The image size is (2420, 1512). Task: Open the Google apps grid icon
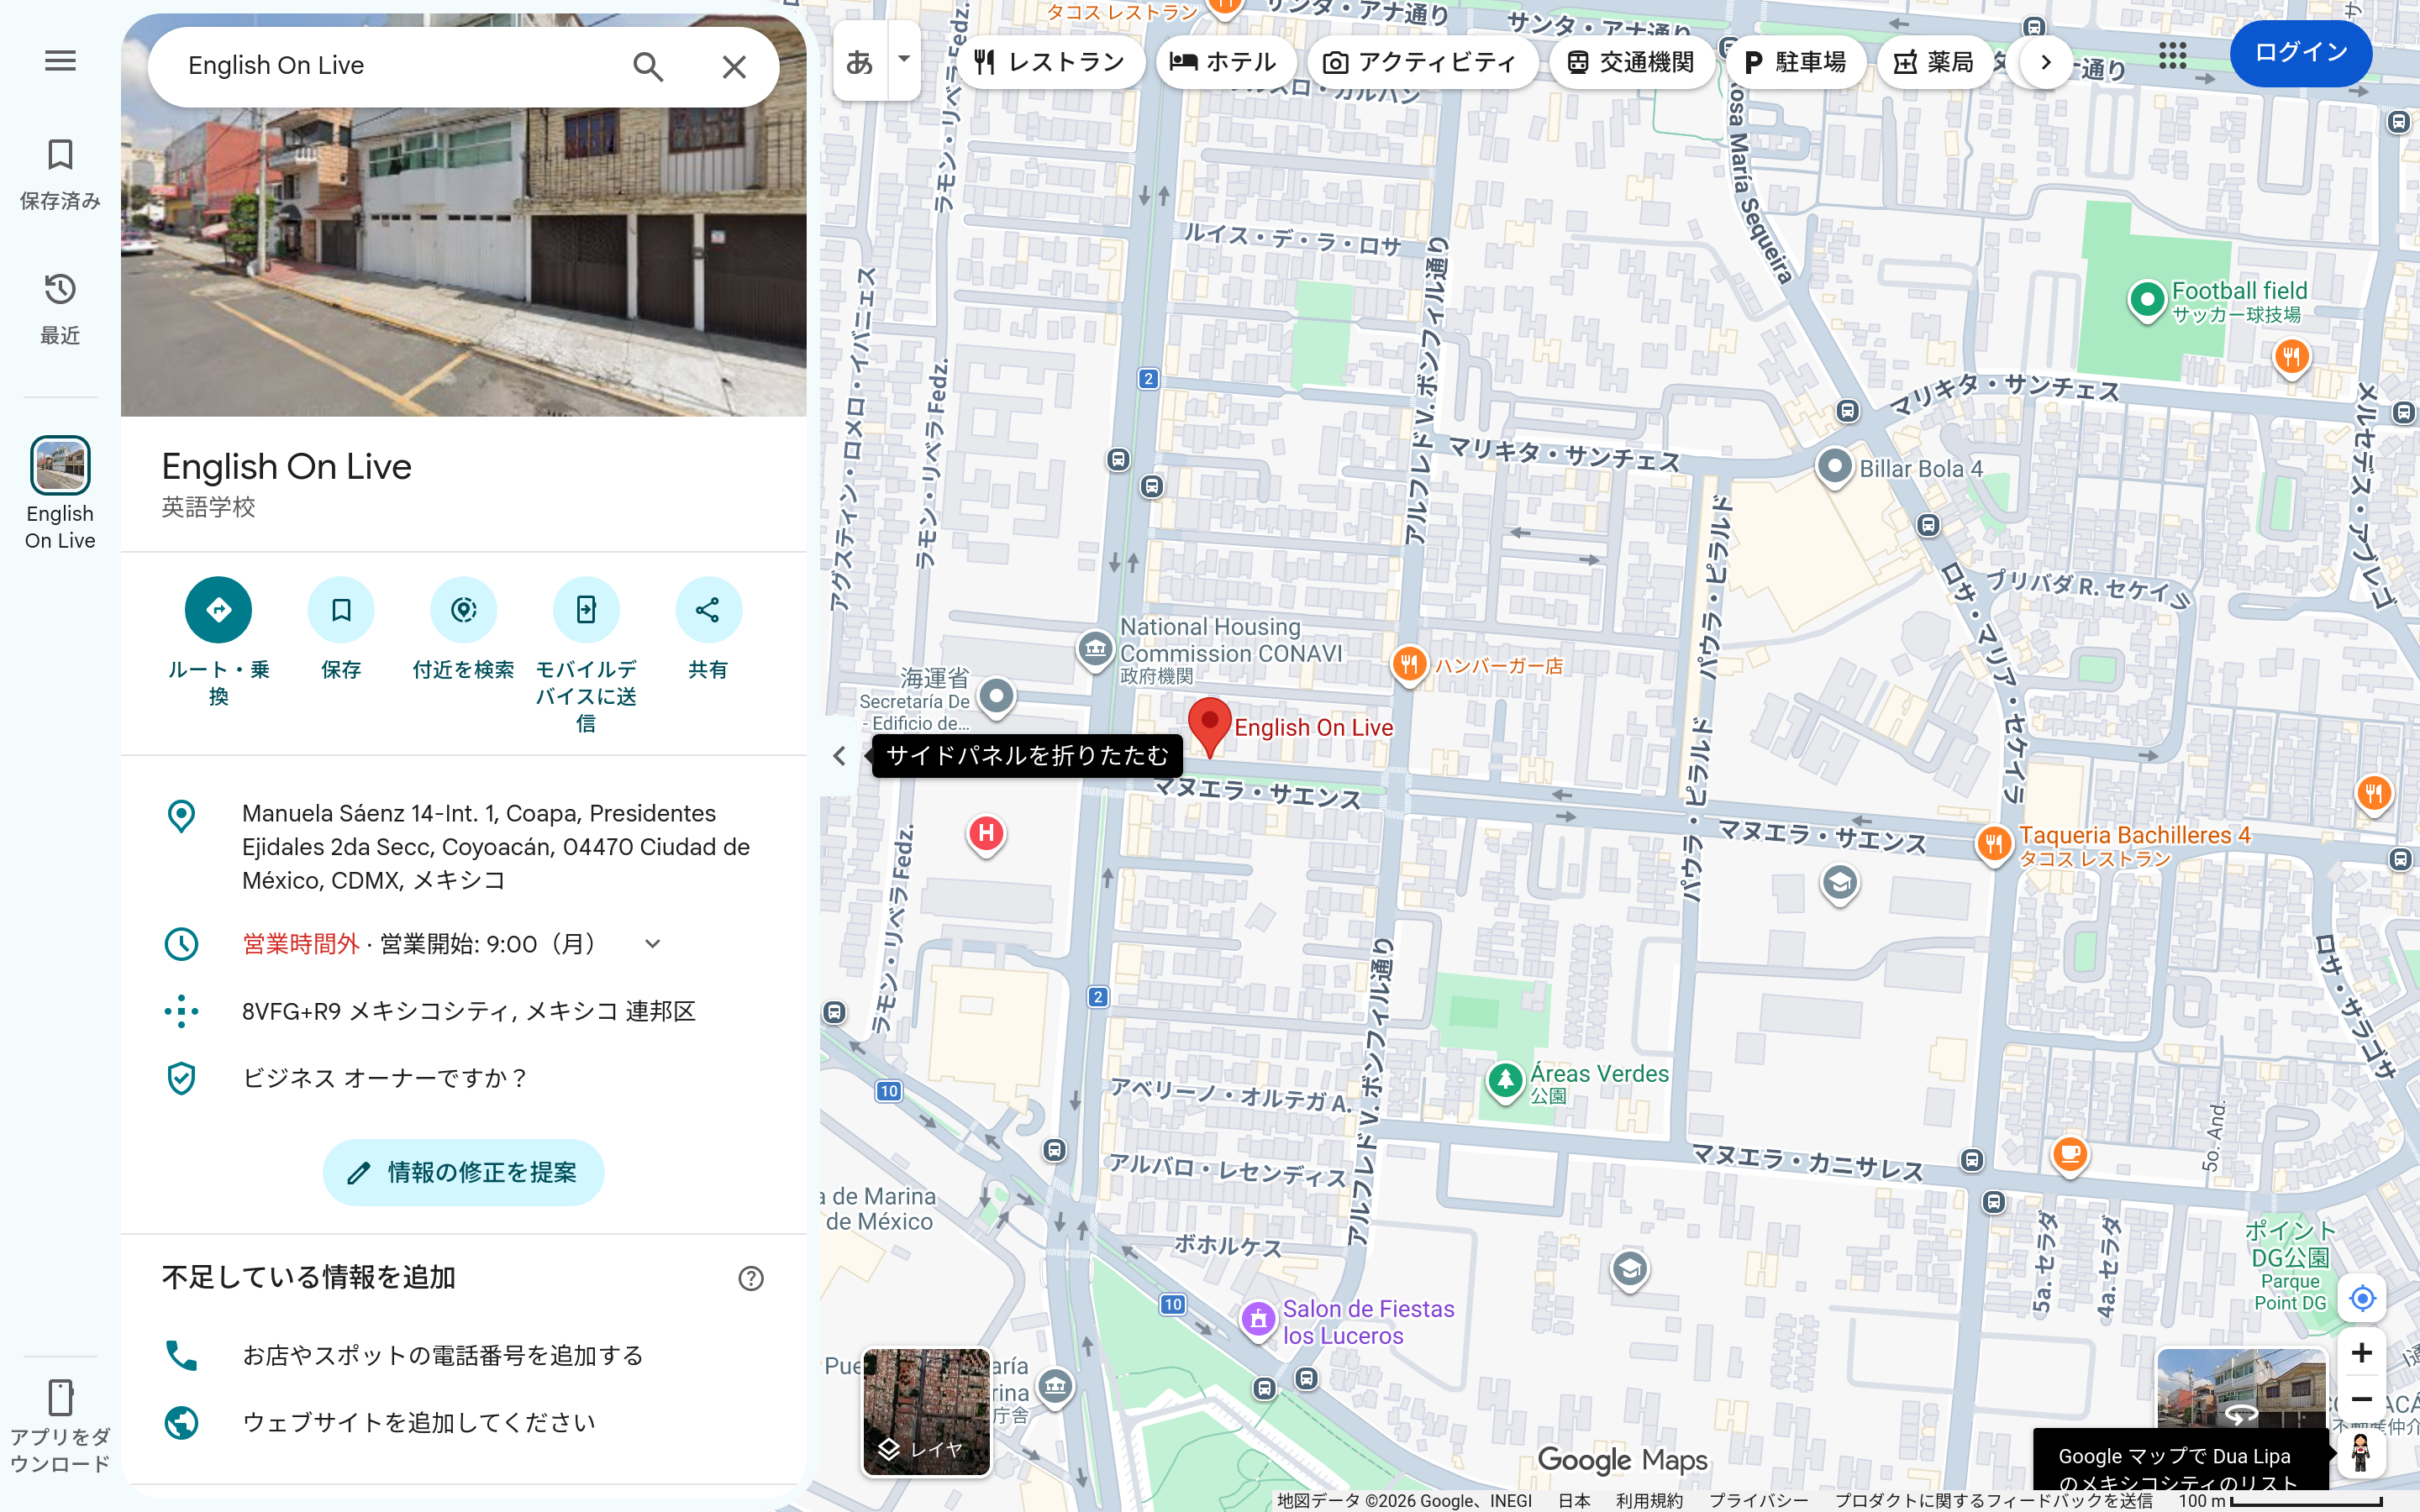click(2172, 55)
